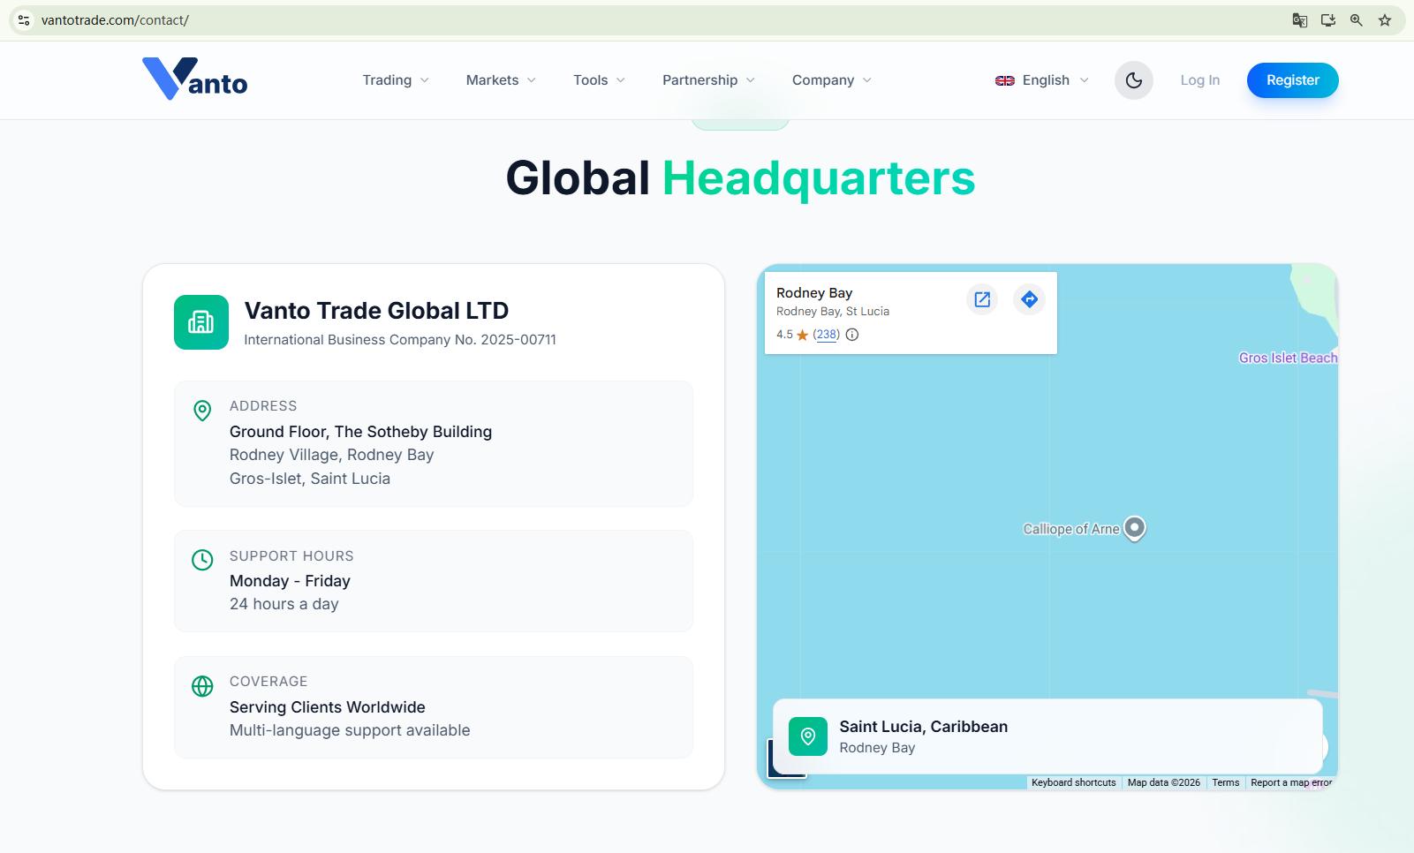
Task: Open the English language selector
Action: coord(1042,80)
